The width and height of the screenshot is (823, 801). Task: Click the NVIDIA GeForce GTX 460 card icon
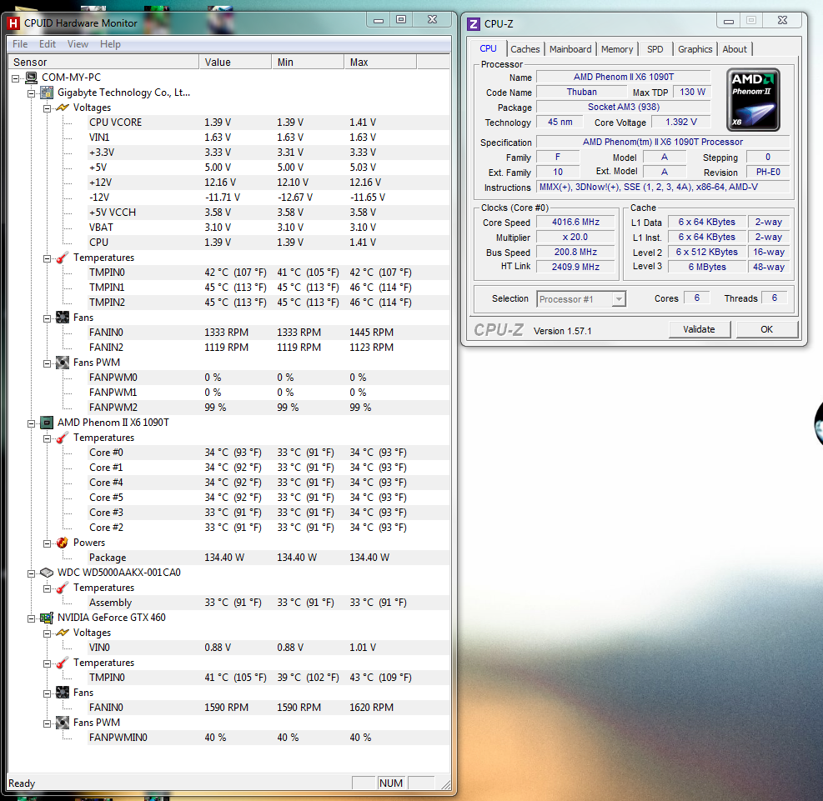(x=47, y=618)
